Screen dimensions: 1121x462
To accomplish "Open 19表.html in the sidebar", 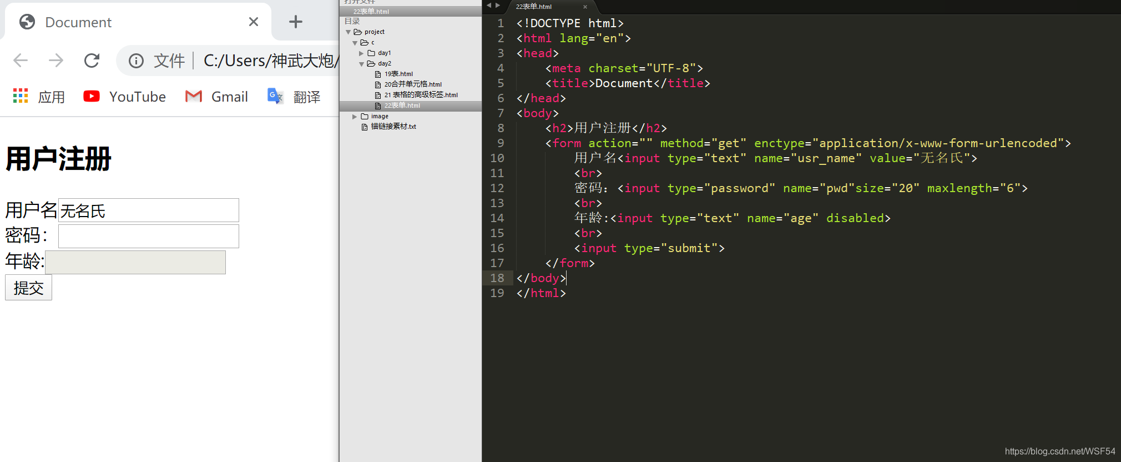I will pos(398,74).
